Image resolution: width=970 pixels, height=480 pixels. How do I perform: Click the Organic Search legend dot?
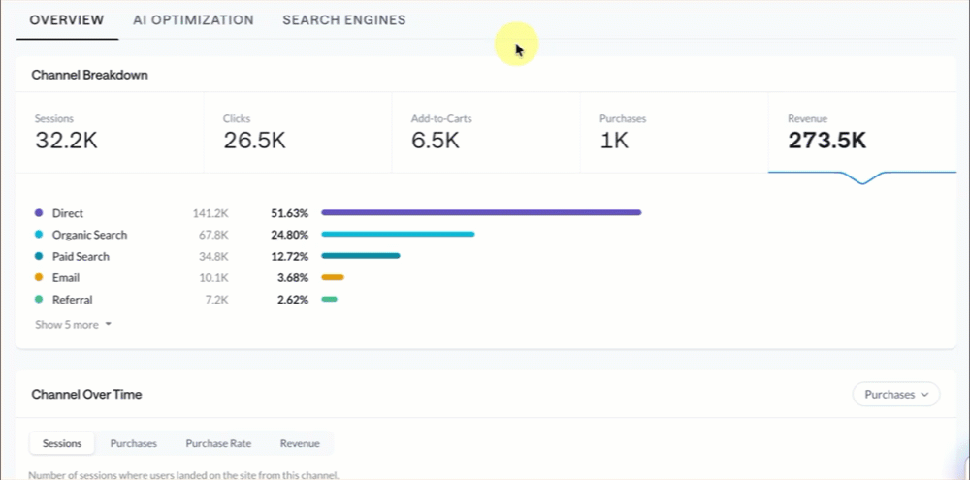pos(39,235)
